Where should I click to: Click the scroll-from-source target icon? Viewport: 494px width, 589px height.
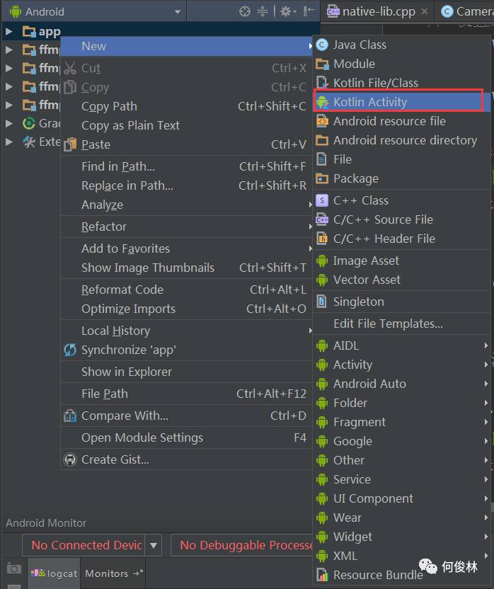pyautogui.click(x=245, y=11)
